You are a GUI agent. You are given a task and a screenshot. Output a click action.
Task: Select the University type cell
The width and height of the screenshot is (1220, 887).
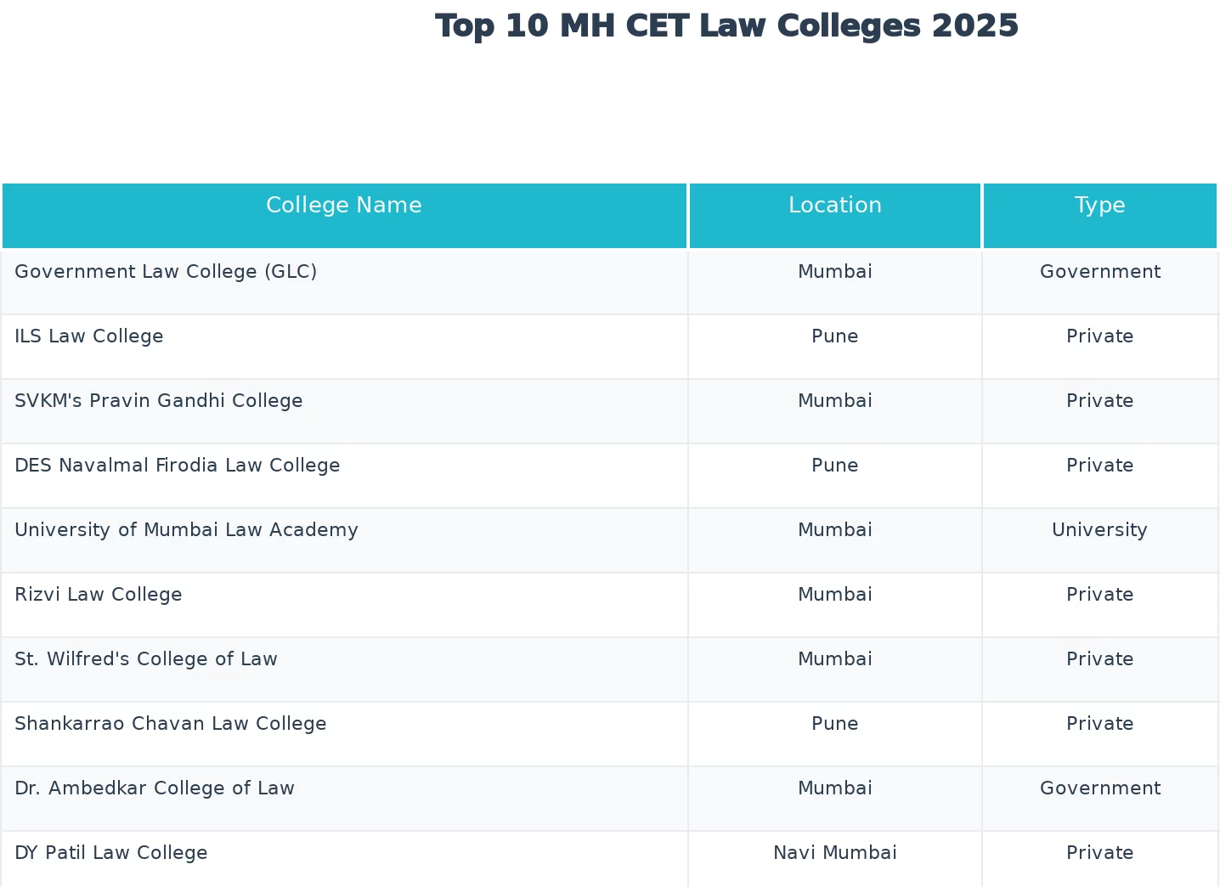click(1099, 530)
